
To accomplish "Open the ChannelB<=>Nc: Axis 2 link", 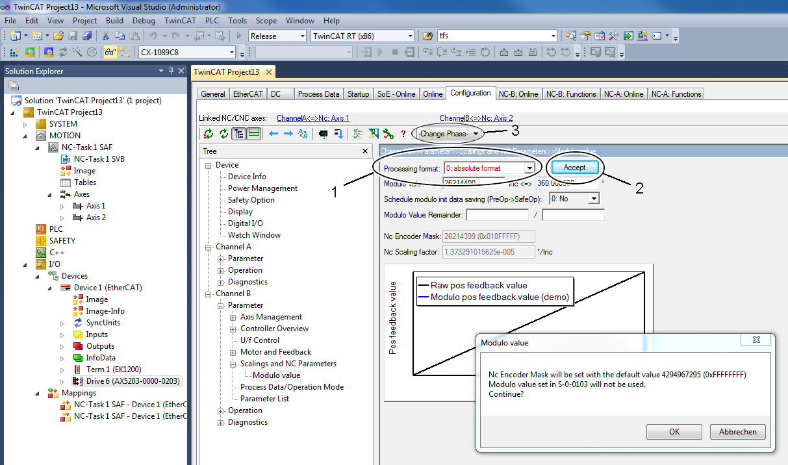I will (476, 118).
